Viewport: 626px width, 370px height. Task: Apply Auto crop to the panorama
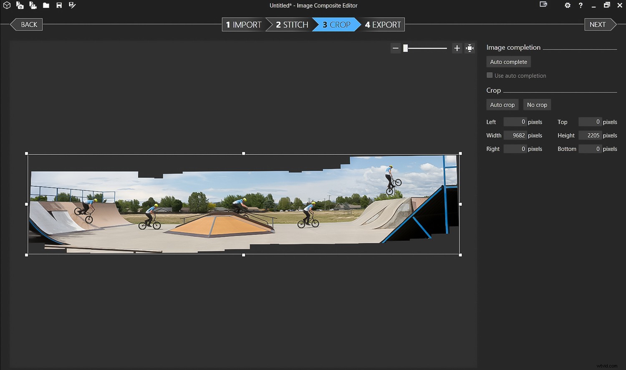point(502,104)
